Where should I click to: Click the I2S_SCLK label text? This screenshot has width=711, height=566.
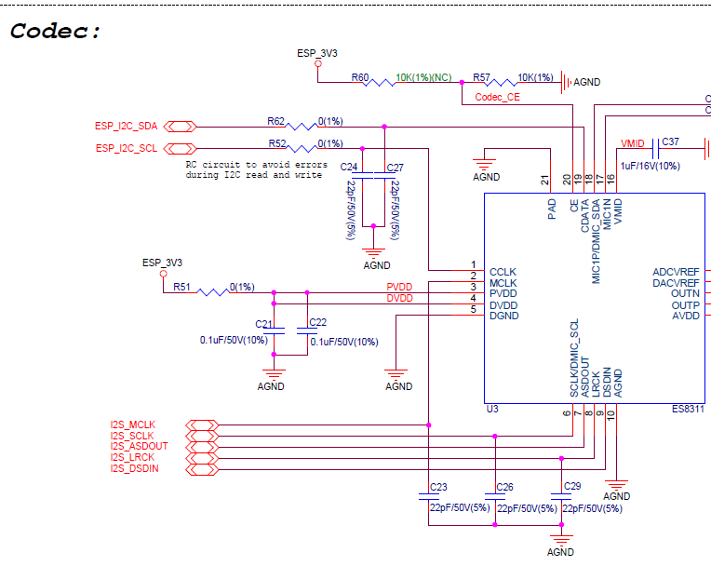(132, 436)
